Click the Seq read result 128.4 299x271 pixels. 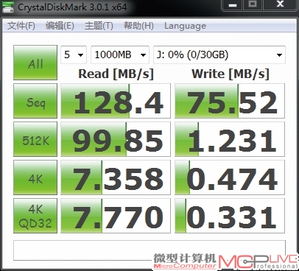click(116, 101)
